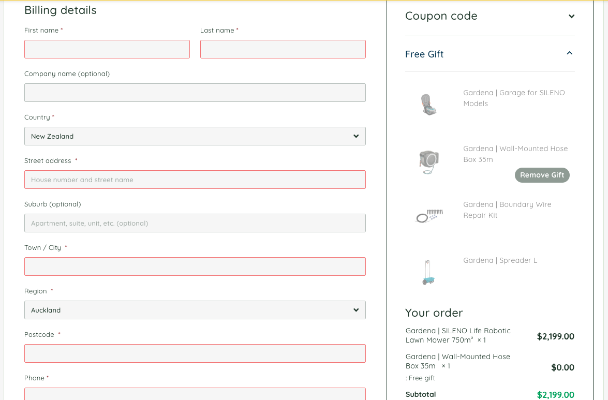608x400 pixels.
Task: Click the Company name input field
Action: click(195, 93)
